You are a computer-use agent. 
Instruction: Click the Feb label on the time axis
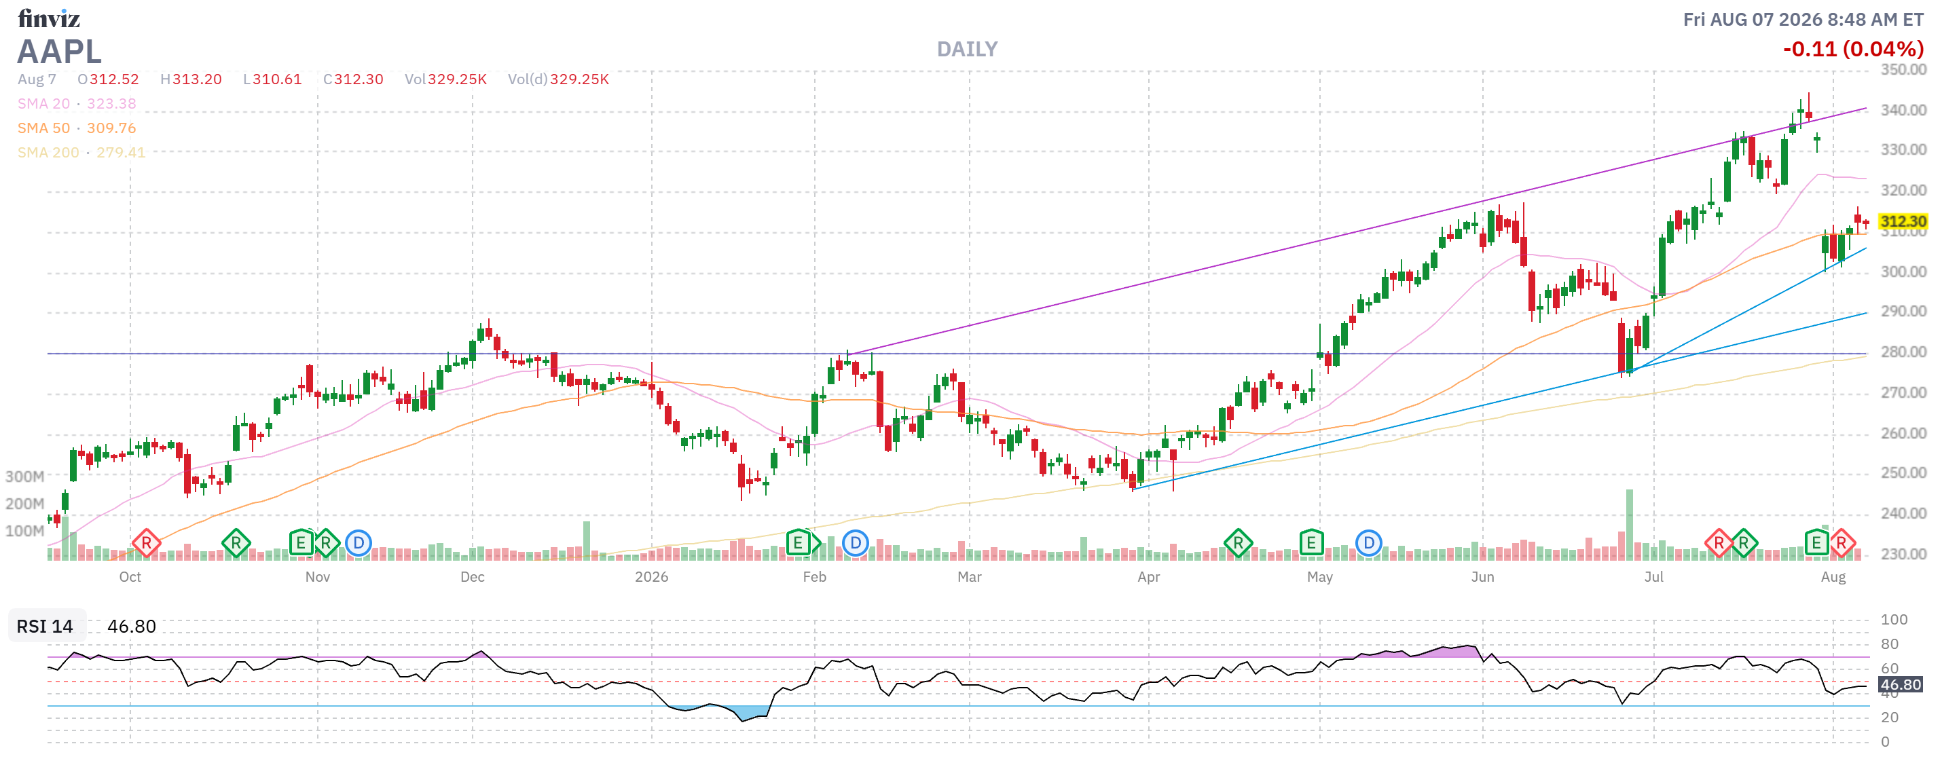[814, 578]
